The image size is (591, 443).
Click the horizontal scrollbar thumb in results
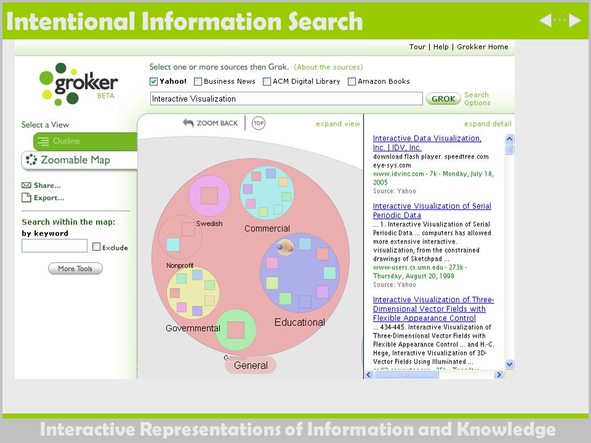click(x=406, y=375)
